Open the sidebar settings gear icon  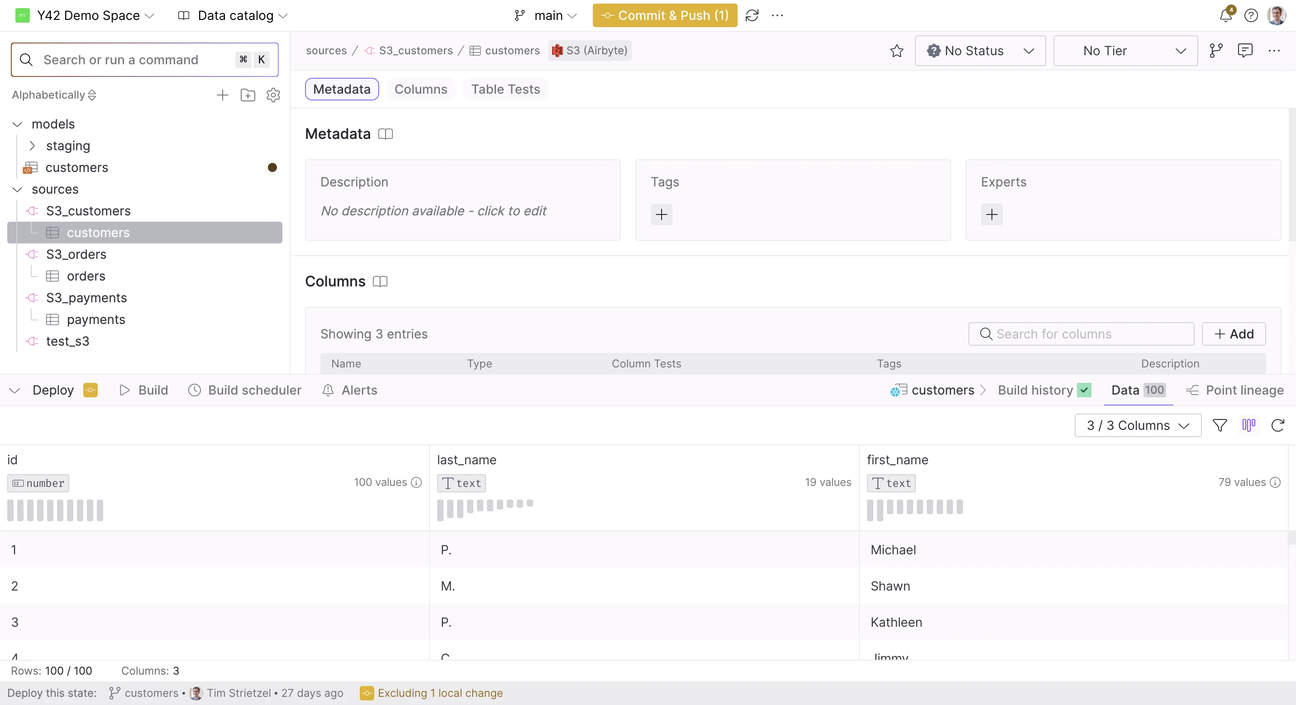pyautogui.click(x=273, y=95)
